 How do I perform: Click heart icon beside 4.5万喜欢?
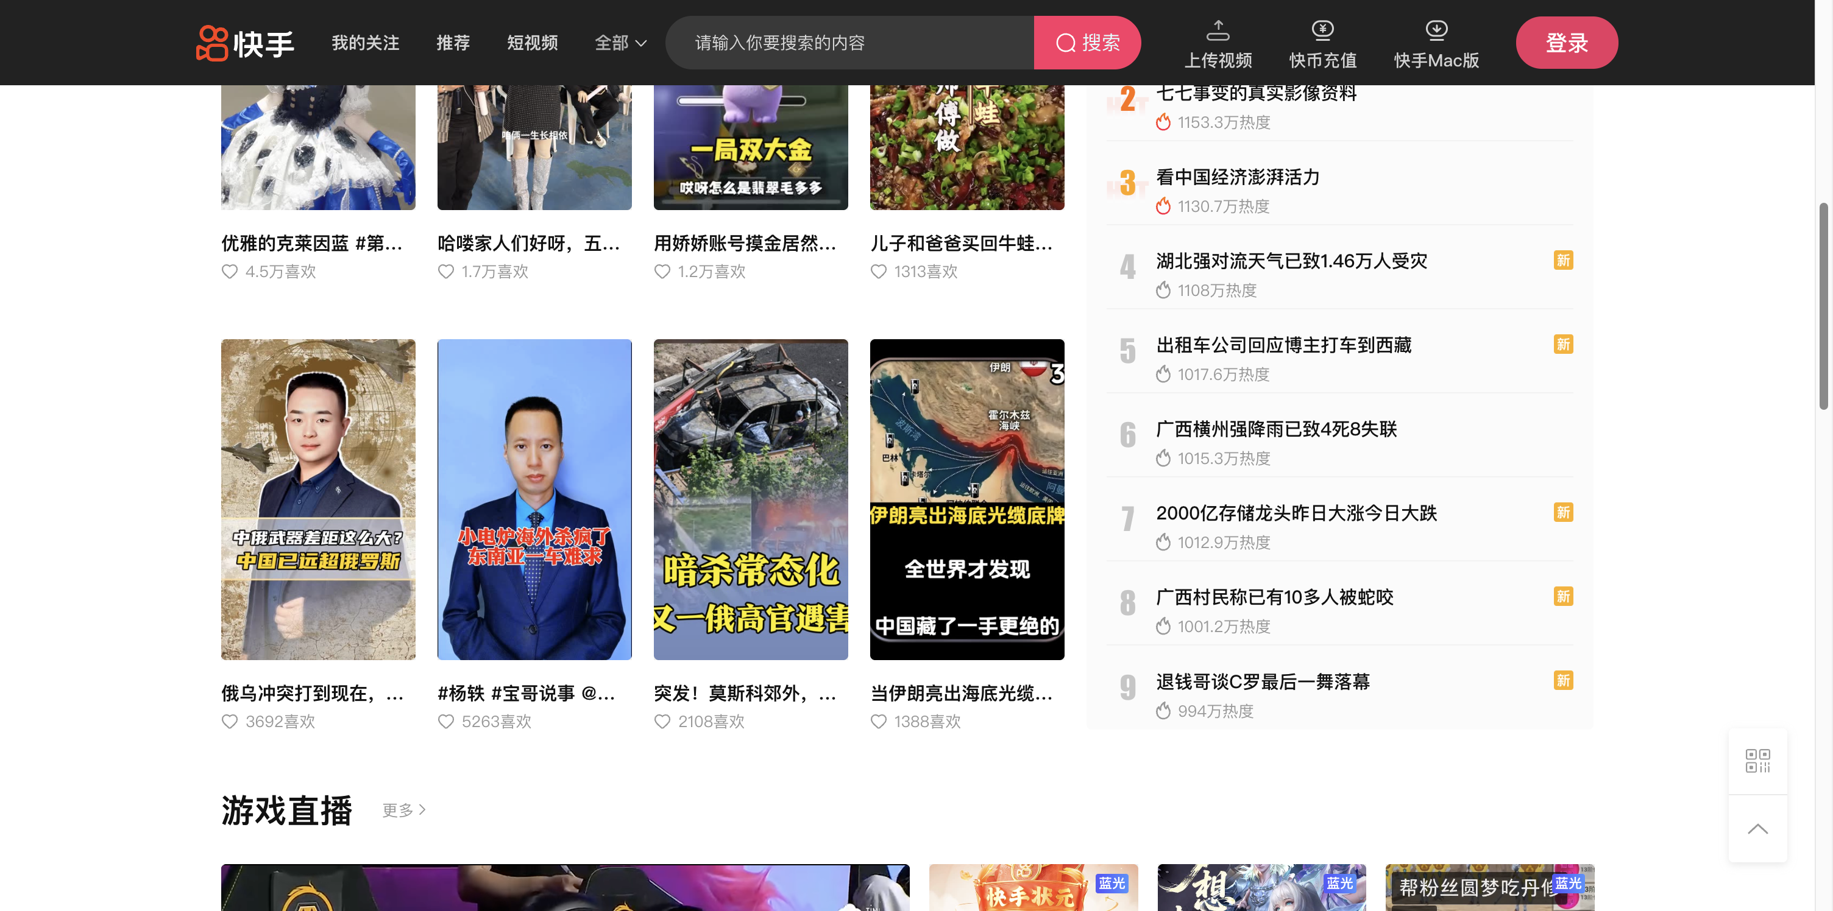pos(229,272)
